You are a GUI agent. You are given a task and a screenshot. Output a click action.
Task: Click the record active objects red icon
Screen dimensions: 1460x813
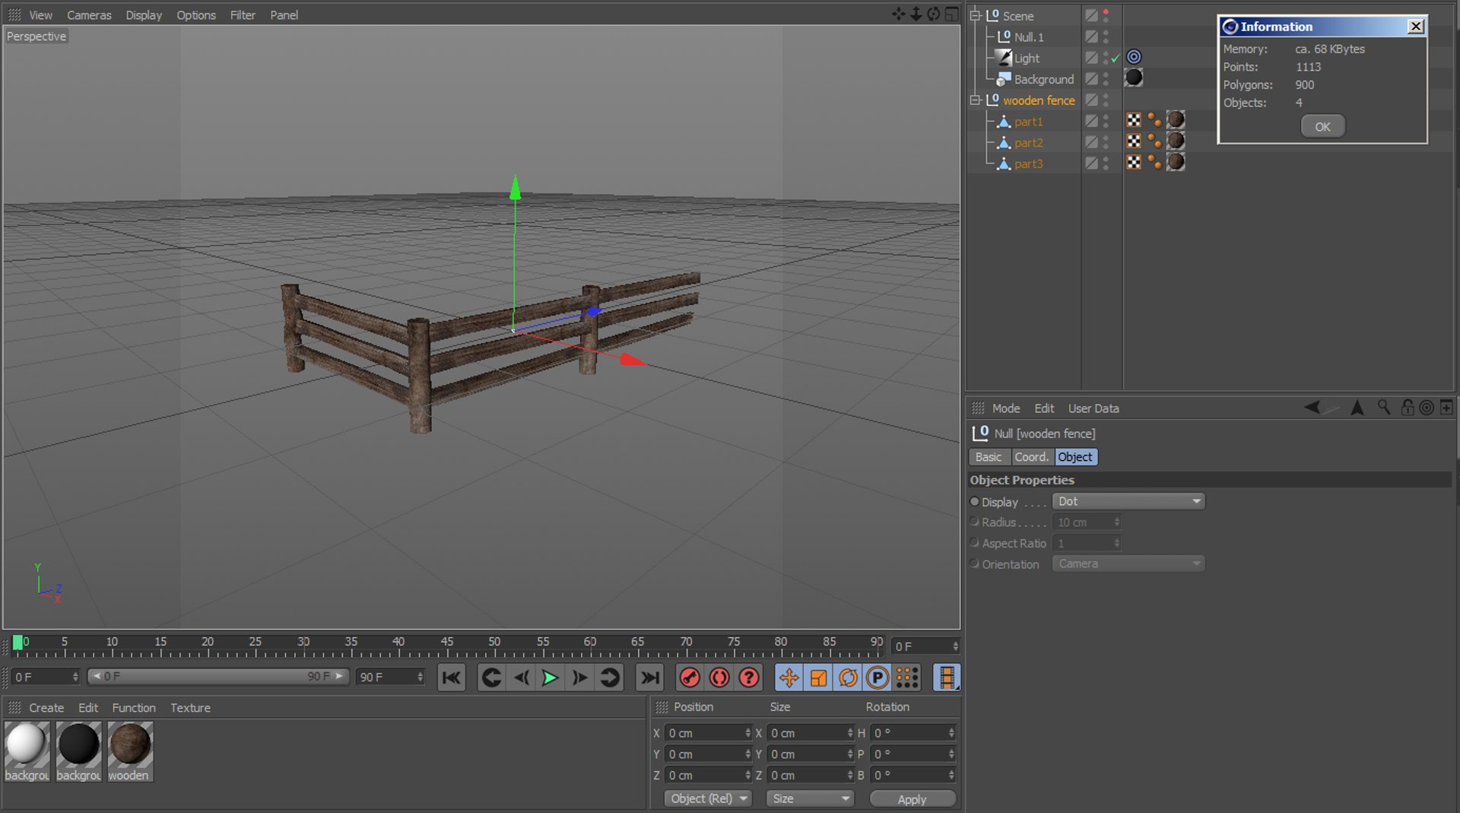pyautogui.click(x=690, y=678)
